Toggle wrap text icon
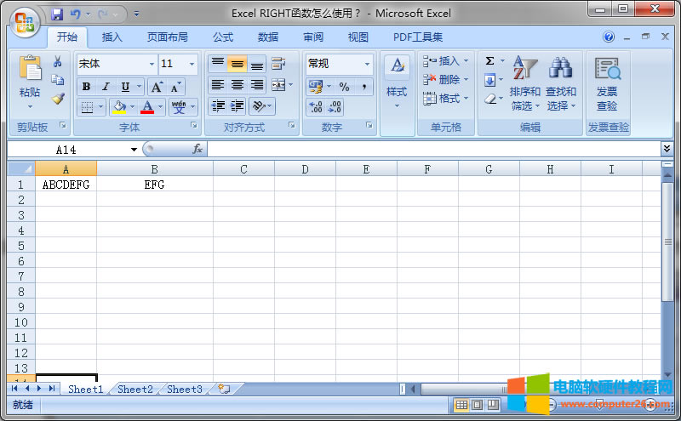Screen dimensions: 681x421 pos(278,64)
